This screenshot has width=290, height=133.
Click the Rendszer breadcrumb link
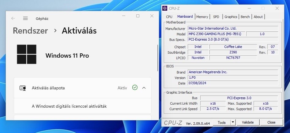coord(30,31)
